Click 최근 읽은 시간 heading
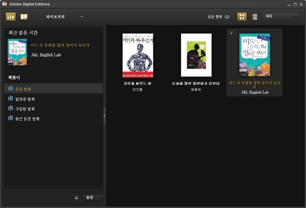The image size is (306, 208). coord(23,33)
